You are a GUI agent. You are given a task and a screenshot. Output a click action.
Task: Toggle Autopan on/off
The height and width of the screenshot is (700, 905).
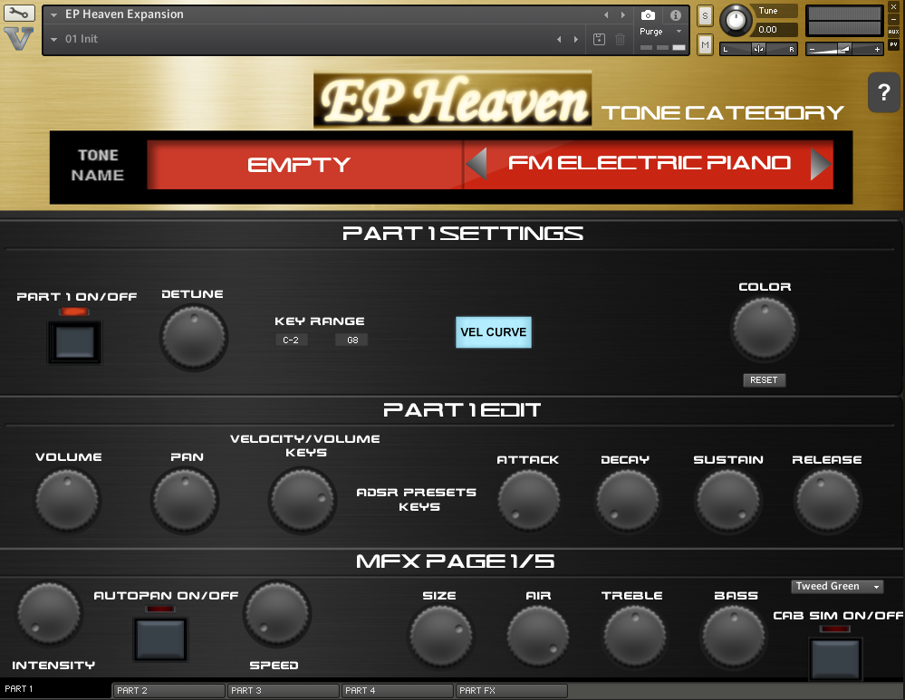point(159,638)
